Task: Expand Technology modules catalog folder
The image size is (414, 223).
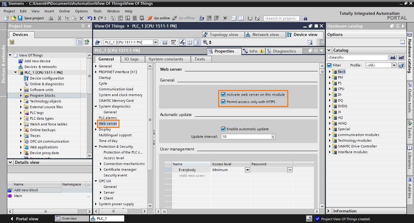Action: tap(330, 141)
